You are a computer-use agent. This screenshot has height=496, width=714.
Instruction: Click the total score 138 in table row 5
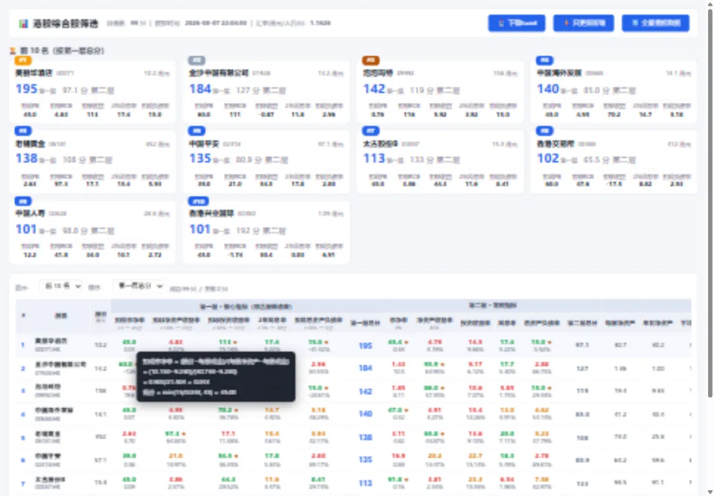(365, 437)
